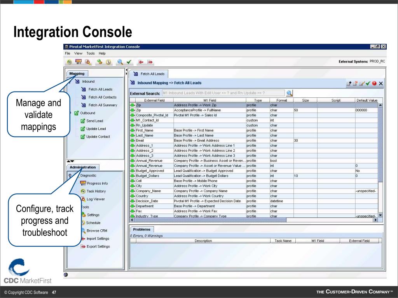Screen dimensions: 398x298
Task: Close the Inbound Mapping panel with X
Action: (x=381, y=83)
